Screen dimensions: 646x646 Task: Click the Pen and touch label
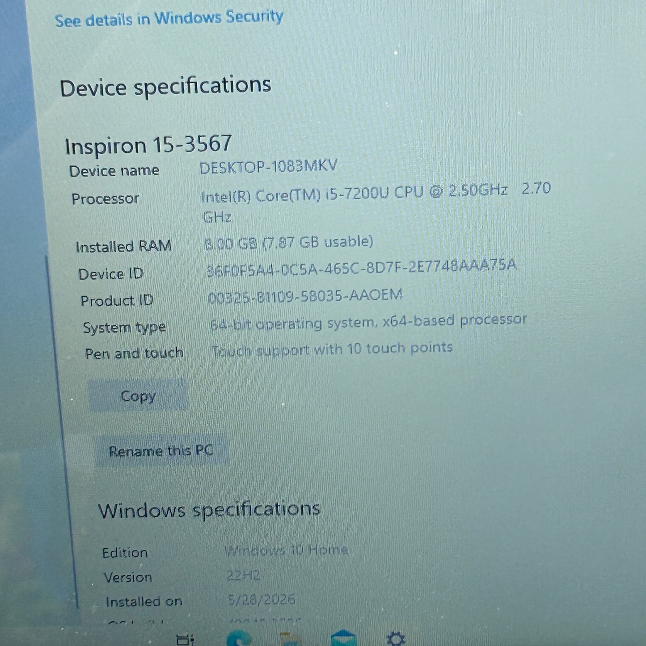134,353
